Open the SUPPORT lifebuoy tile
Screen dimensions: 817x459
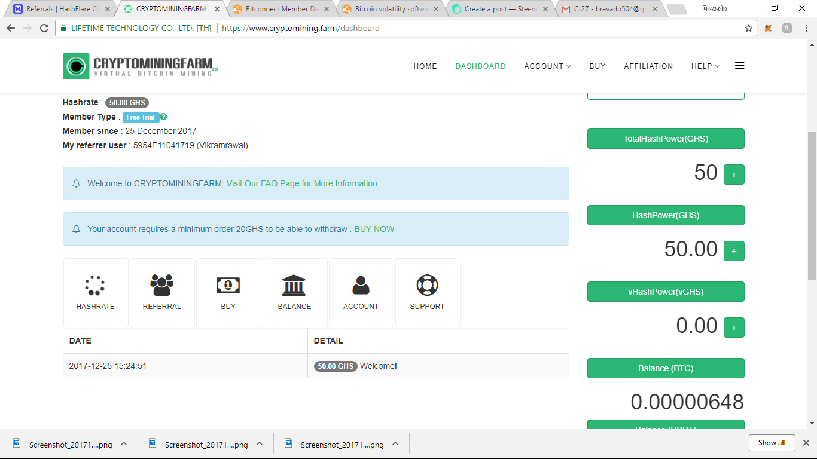pyautogui.click(x=428, y=293)
